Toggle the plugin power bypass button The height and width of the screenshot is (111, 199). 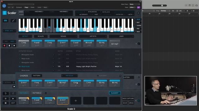4,6
